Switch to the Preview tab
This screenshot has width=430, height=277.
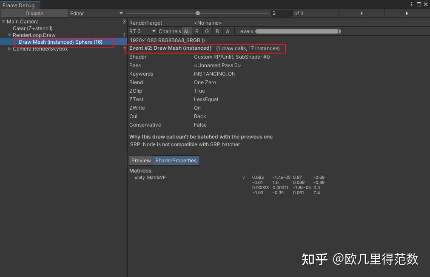pyautogui.click(x=141, y=161)
